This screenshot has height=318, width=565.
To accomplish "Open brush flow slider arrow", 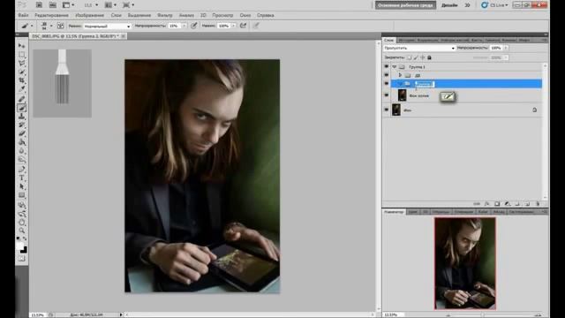I will (x=233, y=26).
